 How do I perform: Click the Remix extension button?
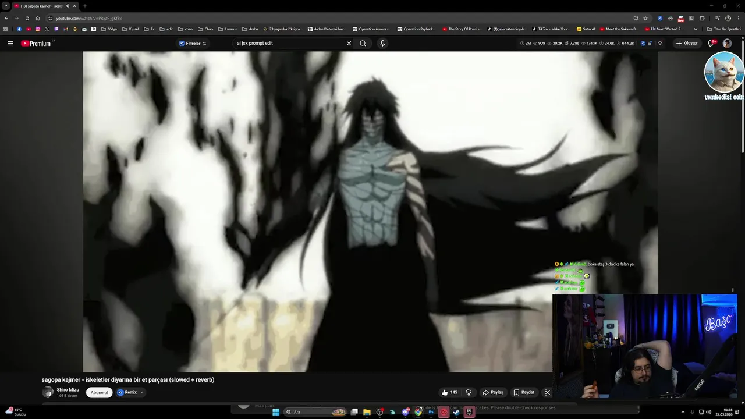click(127, 392)
